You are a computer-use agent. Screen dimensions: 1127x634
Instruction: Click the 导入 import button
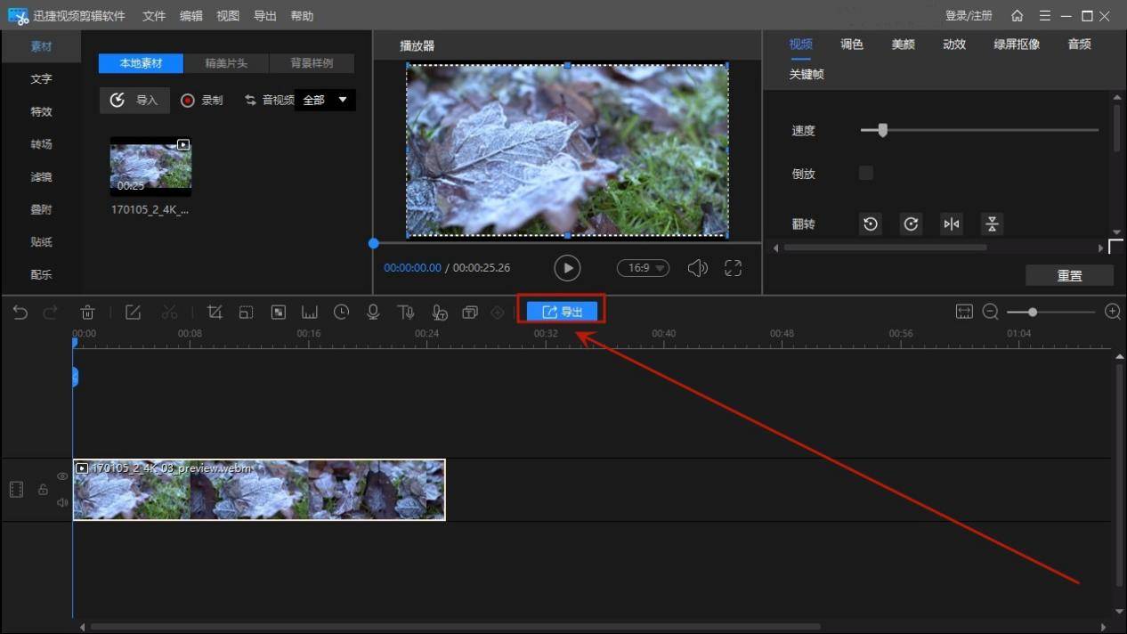click(x=134, y=101)
